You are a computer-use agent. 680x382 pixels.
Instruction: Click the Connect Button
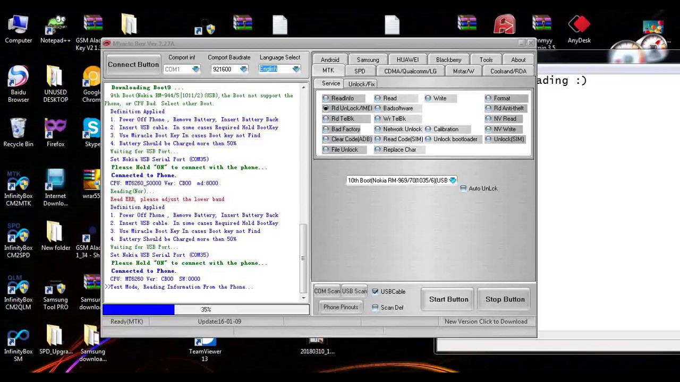pos(133,65)
